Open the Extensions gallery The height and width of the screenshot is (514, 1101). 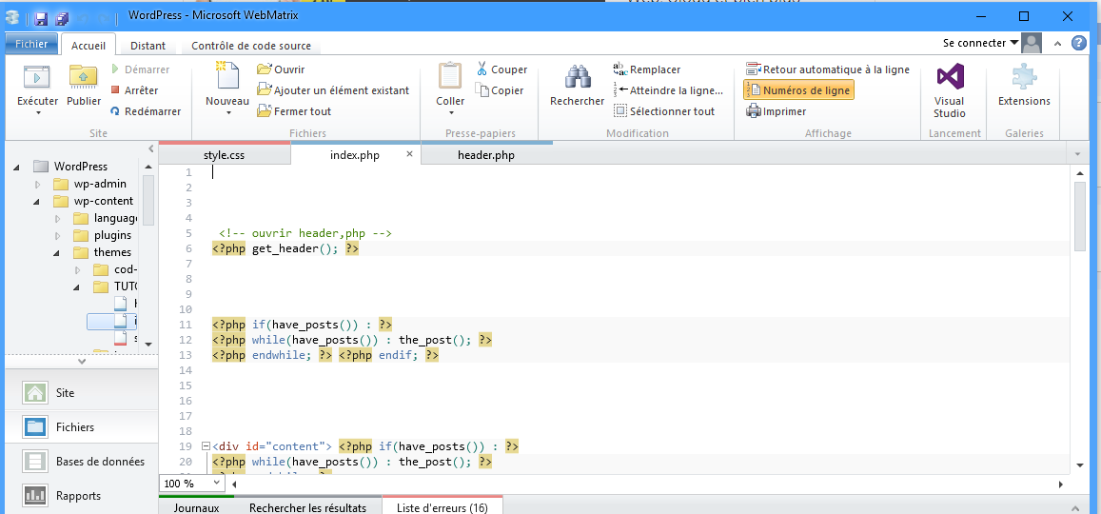(1024, 85)
